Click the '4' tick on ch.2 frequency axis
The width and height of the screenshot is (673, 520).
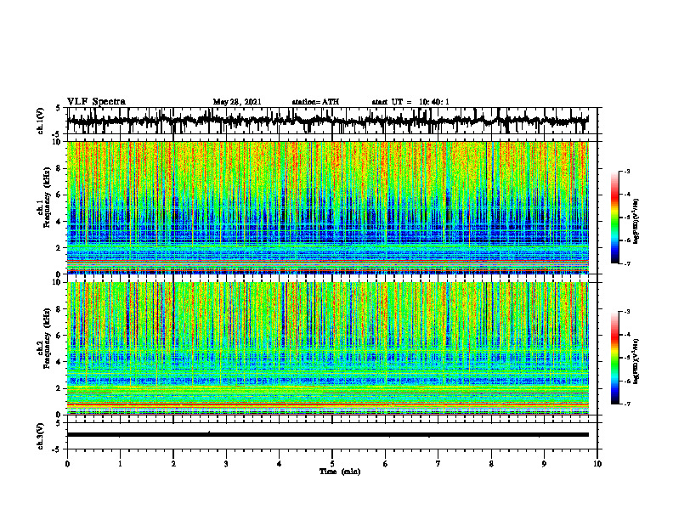coord(59,362)
